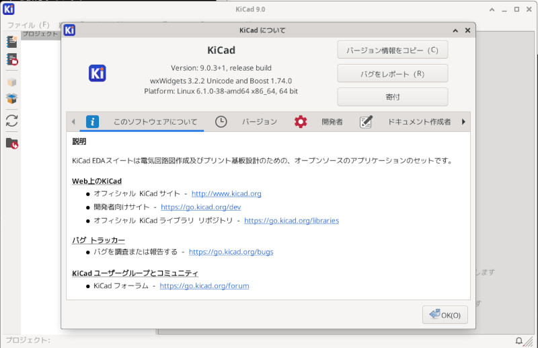The image size is (538, 348).
Task: Click バグをレポート (R) button
Action: (x=393, y=73)
